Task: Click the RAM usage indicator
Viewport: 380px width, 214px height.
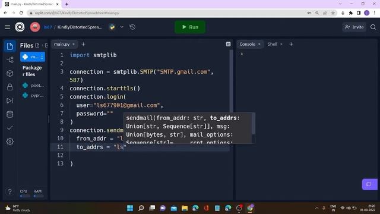Action: (38, 193)
